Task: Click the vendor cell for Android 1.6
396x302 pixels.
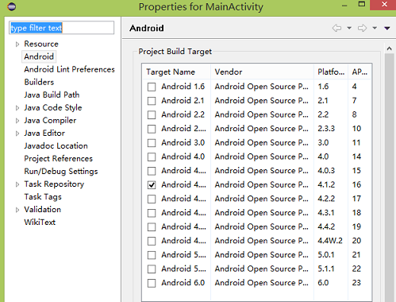Action: pyautogui.click(x=261, y=87)
